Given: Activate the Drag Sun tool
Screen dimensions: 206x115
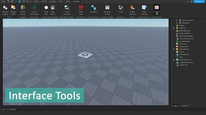Looking at the screenshot, I should pyautogui.click(x=46, y=10).
